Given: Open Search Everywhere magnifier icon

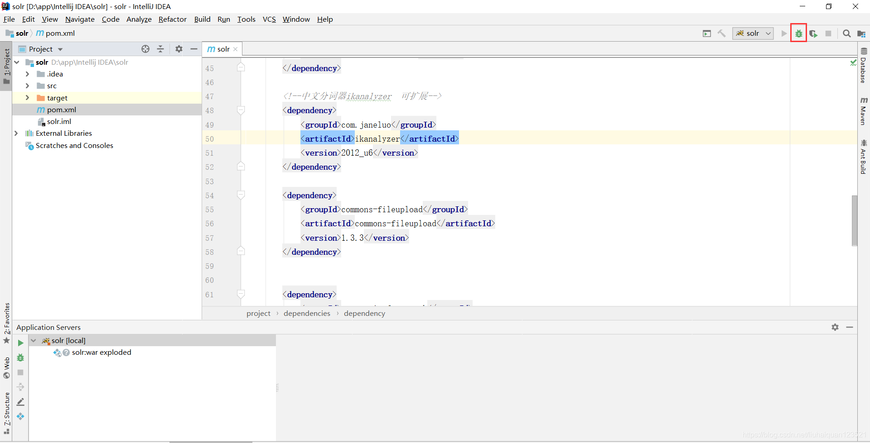Looking at the screenshot, I should click(846, 33).
